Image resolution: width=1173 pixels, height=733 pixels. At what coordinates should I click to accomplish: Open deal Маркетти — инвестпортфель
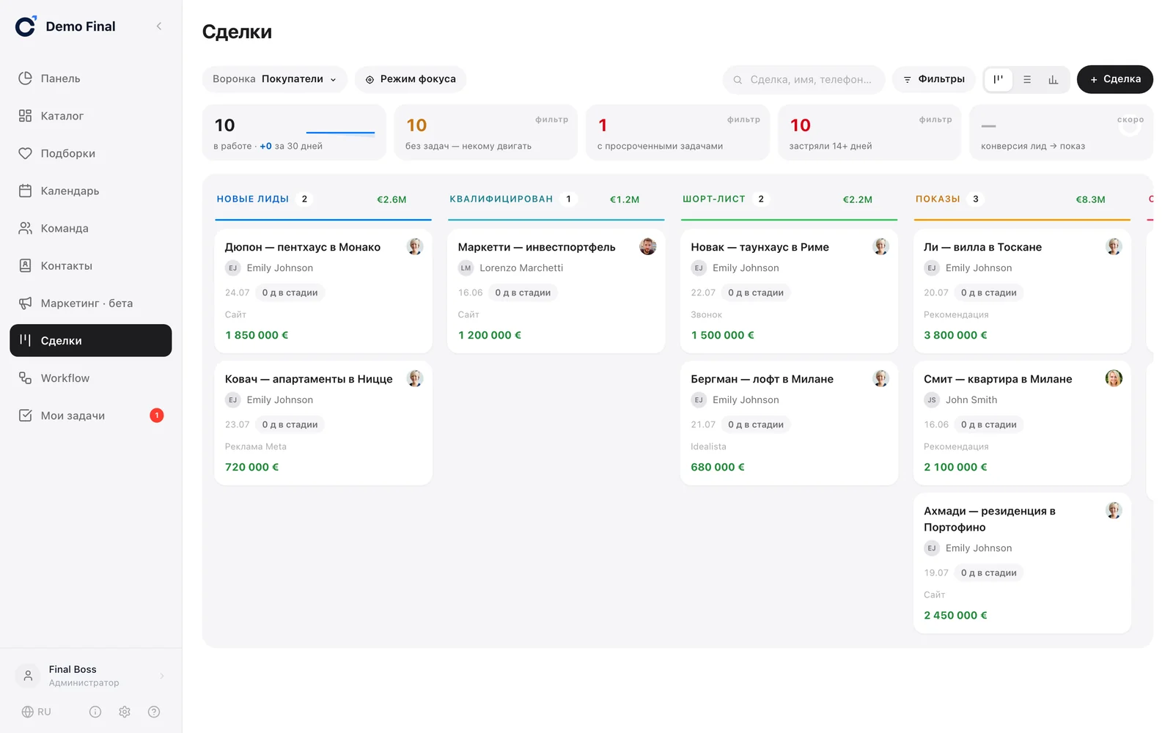(x=556, y=291)
